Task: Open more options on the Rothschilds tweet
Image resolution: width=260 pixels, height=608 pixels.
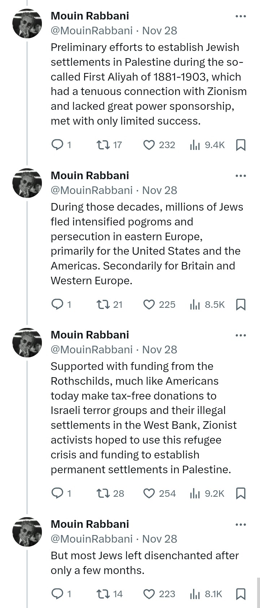Action: tap(240, 335)
